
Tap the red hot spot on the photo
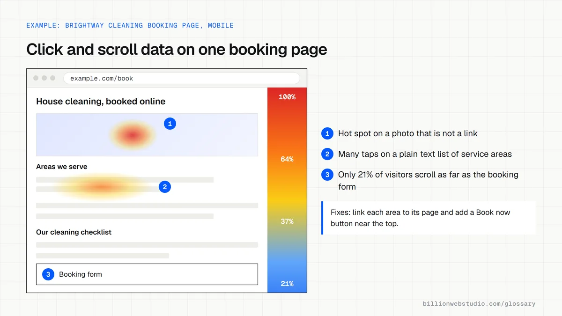click(133, 135)
